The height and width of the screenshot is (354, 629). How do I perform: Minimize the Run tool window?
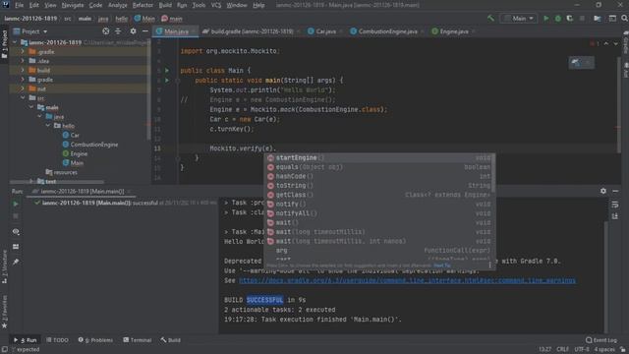click(x=615, y=191)
